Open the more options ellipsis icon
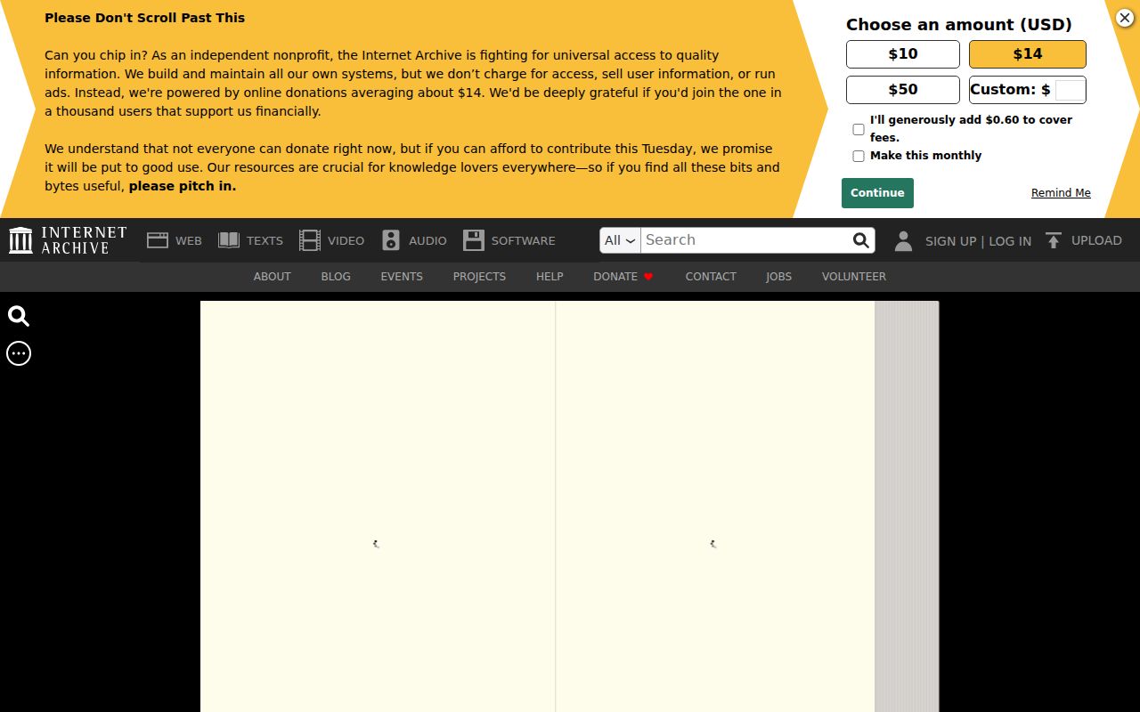This screenshot has height=712, width=1140. point(19,353)
